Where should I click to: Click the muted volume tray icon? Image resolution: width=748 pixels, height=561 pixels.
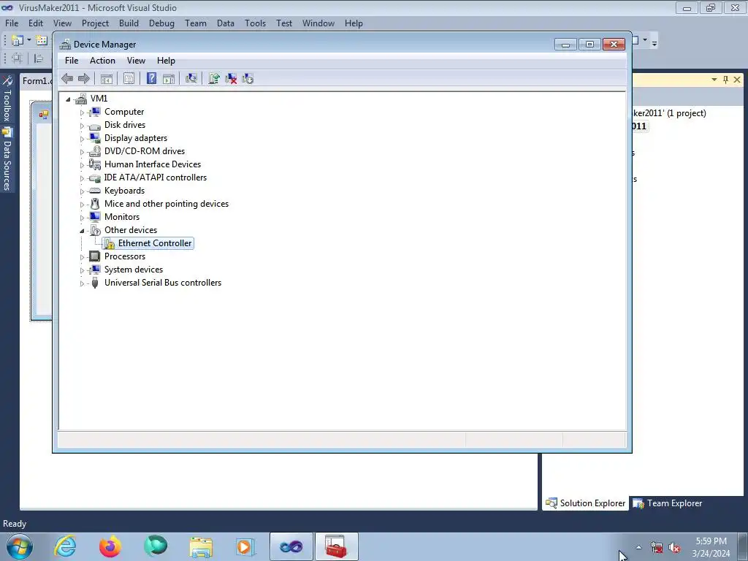click(674, 548)
